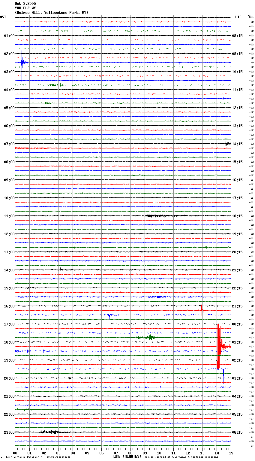Image resolution: width=255 pixels, height=461 pixels.
Task: Click the 18:00 MST time label
Action: pyautogui.click(x=9, y=342)
